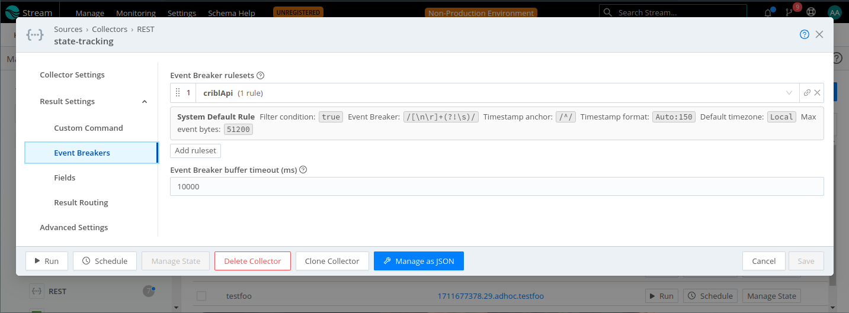Screen dimensions: 849x313
Task: Click Delete Collector
Action: click(252, 261)
